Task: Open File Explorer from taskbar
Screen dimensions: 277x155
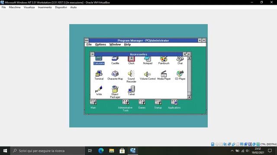Action: click(112, 151)
